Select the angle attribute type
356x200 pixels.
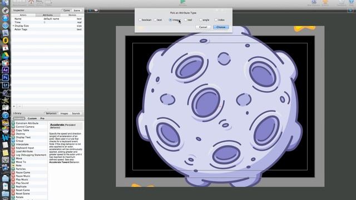tap(201, 20)
